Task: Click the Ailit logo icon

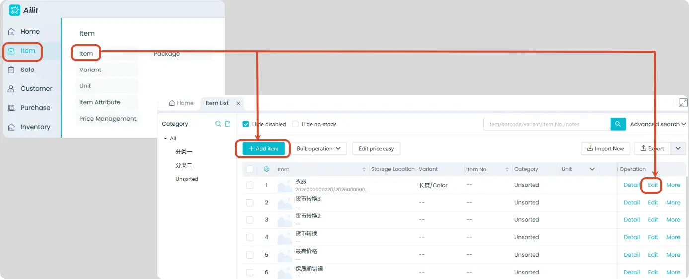Action: click(x=15, y=10)
